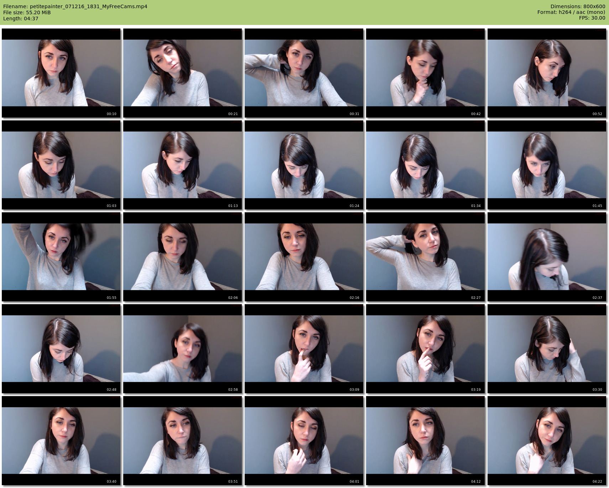The image size is (609, 488).
Task: Click the frame stamped 00:52
Action: [547, 73]
